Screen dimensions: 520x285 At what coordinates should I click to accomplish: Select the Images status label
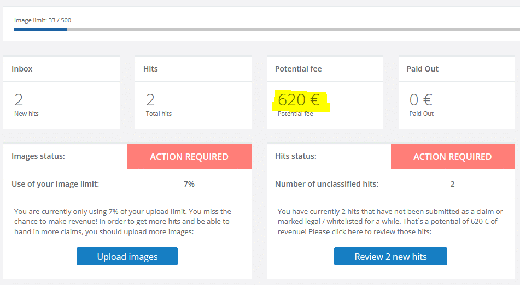tap(38, 157)
